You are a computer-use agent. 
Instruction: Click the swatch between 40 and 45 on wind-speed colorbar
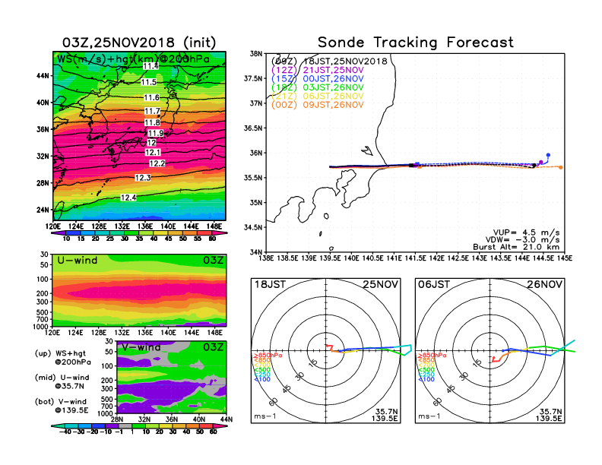[161, 233]
